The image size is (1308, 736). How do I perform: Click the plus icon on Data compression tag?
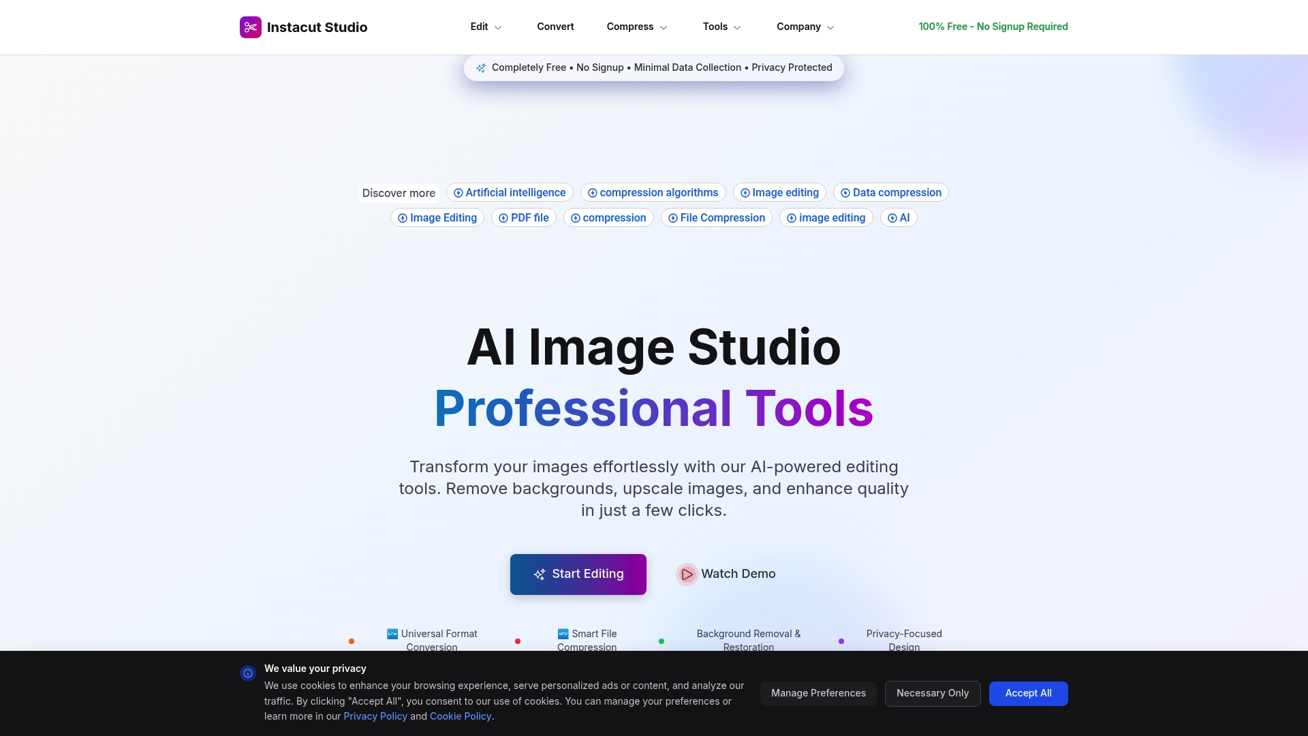click(844, 192)
